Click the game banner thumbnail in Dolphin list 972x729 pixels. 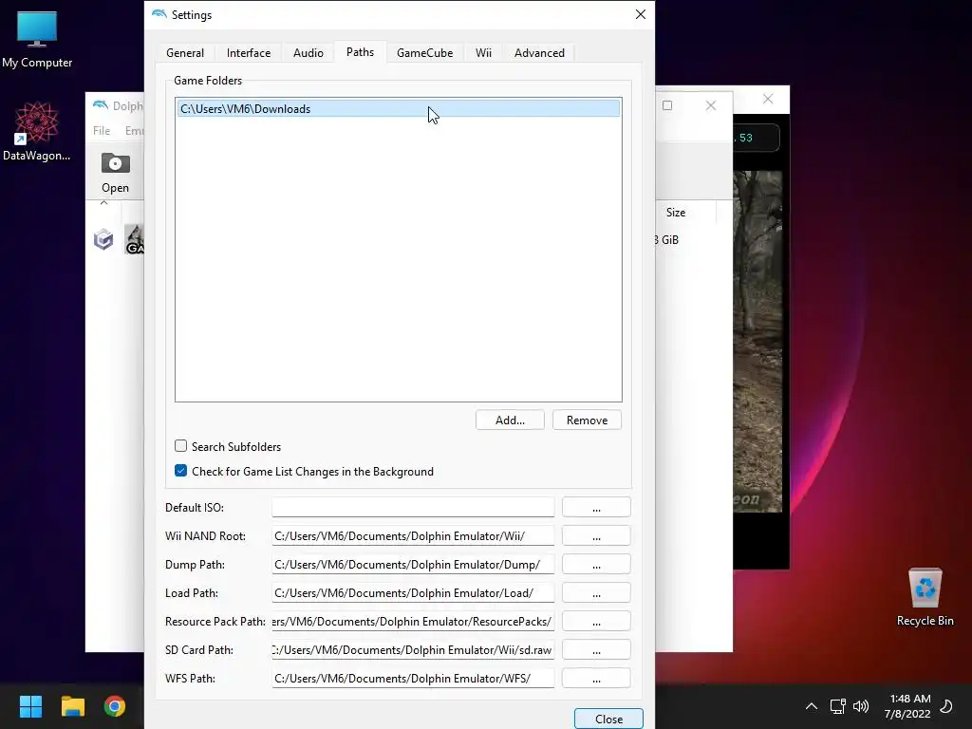coord(135,239)
